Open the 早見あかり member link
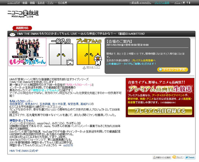Screen dimensions: 199x162 31,104
